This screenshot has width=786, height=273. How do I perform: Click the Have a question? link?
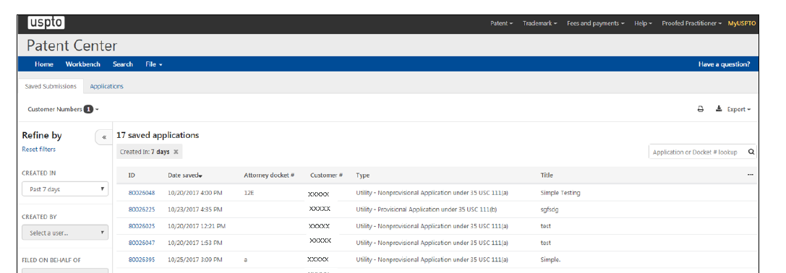(724, 64)
